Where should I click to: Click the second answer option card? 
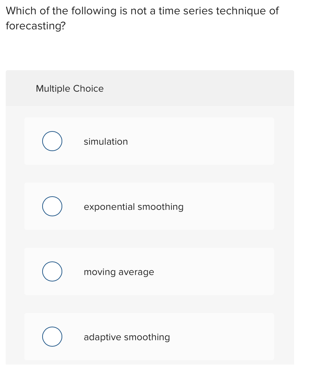pos(149,206)
